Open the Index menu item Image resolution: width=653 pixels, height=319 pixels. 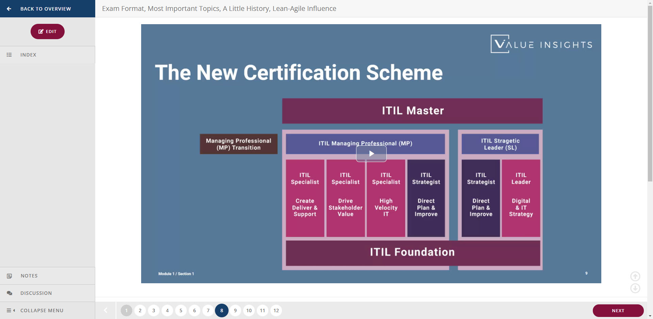tap(48, 55)
